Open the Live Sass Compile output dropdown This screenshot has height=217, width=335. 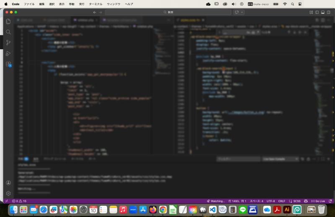click(x=280, y=159)
